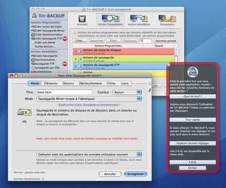226x188 pixels.
Task: Click the Dupliquer button
Action: click(130, 41)
